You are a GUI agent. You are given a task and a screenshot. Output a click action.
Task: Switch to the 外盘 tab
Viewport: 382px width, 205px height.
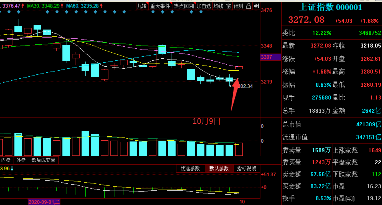(21, 160)
